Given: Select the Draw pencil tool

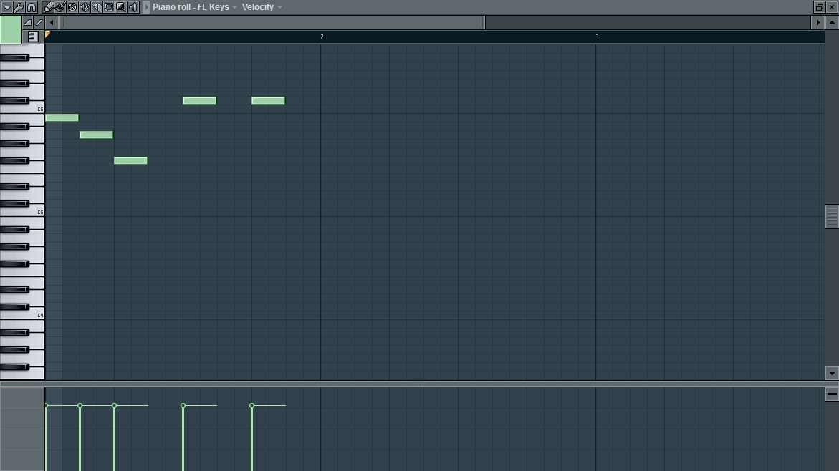Looking at the screenshot, I should tap(49, 7).
